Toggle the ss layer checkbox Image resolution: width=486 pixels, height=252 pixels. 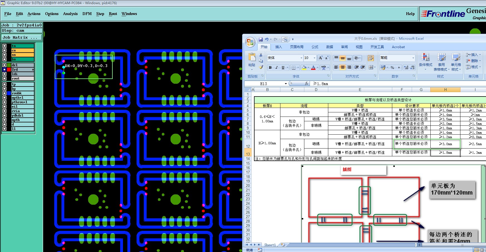tap(4, 55)
